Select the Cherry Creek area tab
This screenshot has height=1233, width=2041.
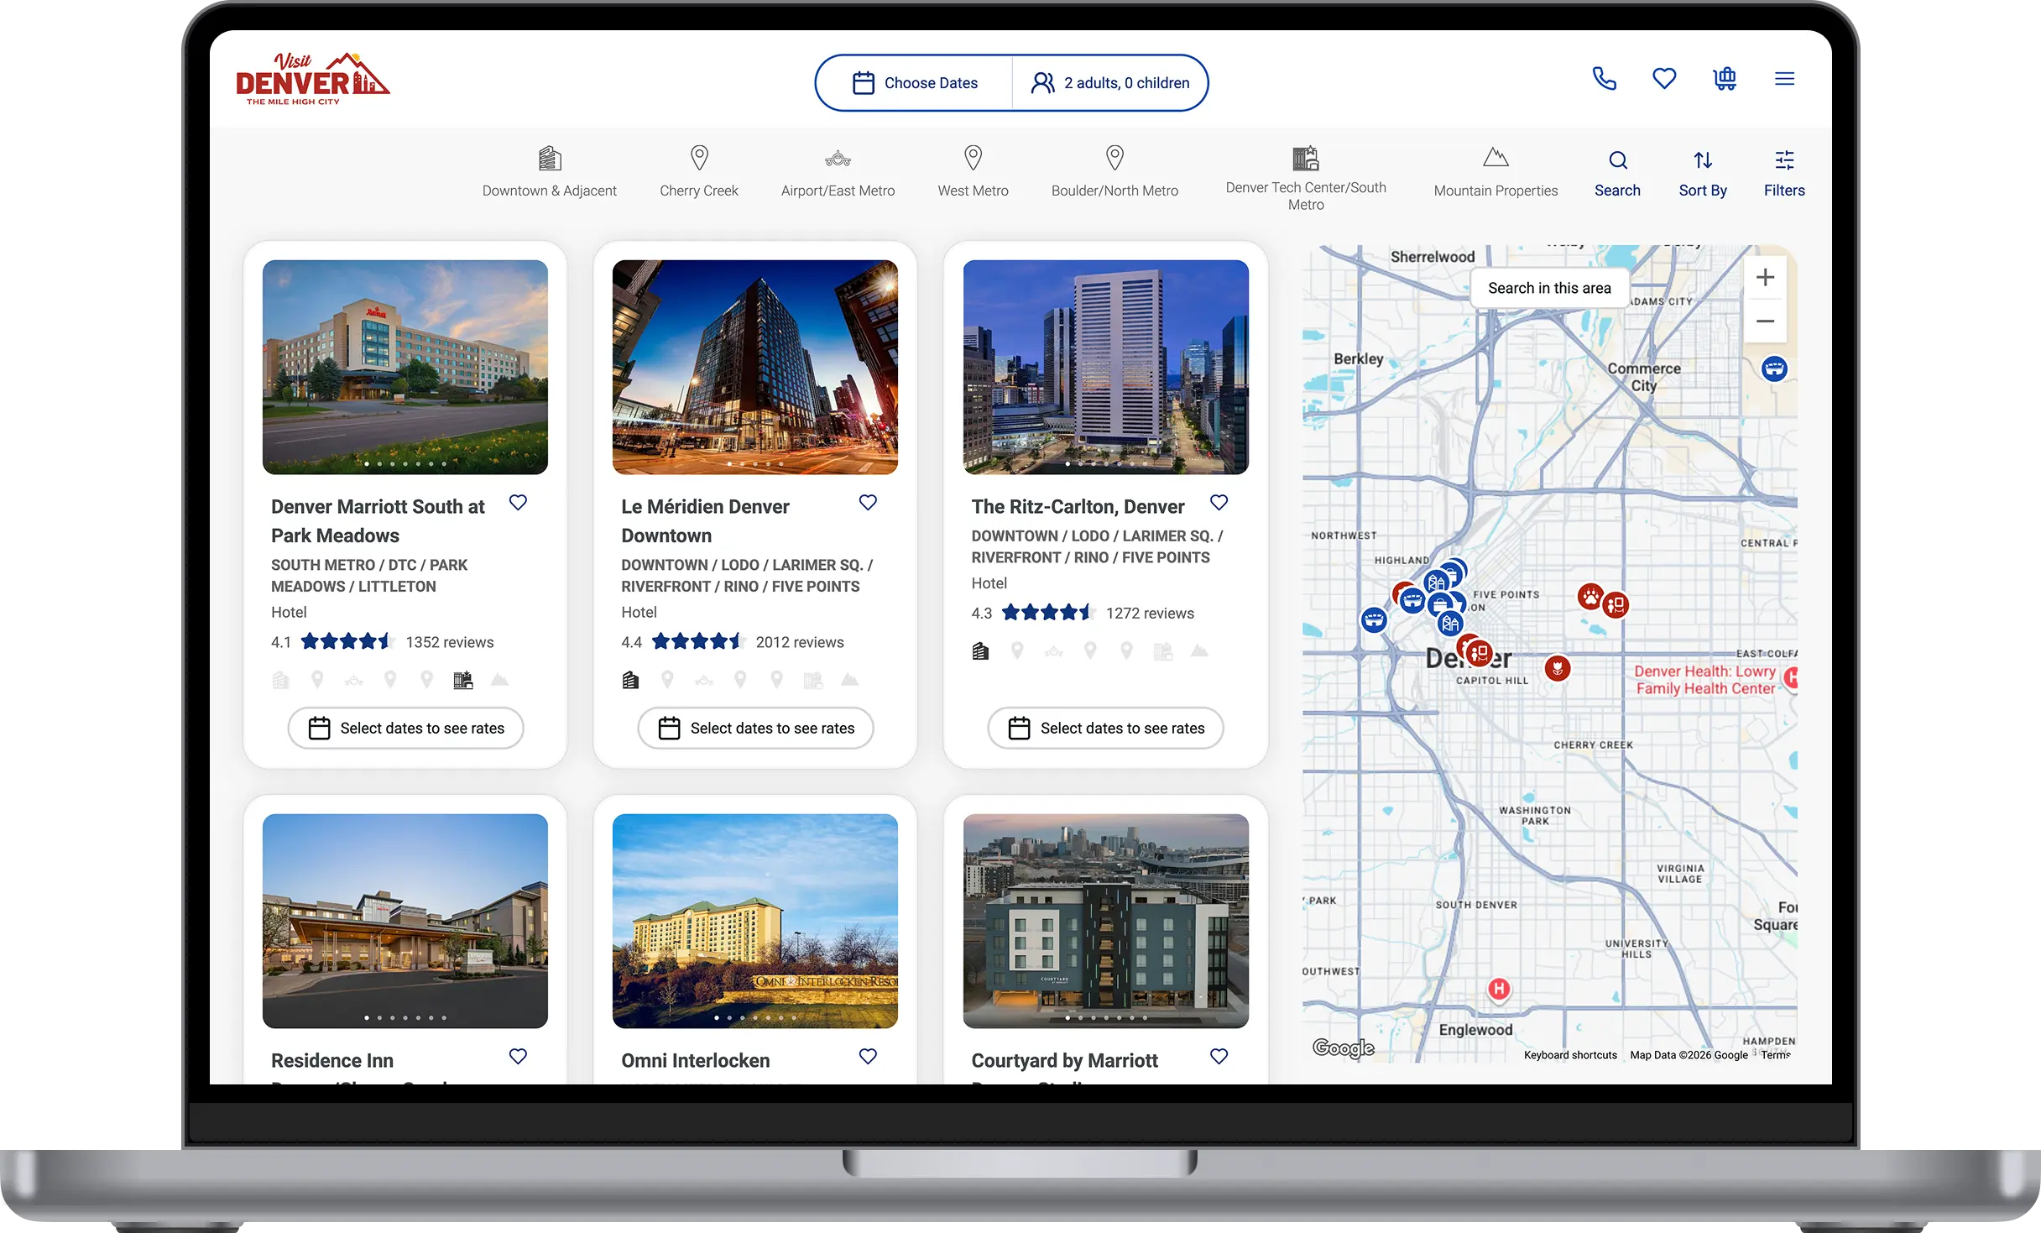tap(698, 173)
